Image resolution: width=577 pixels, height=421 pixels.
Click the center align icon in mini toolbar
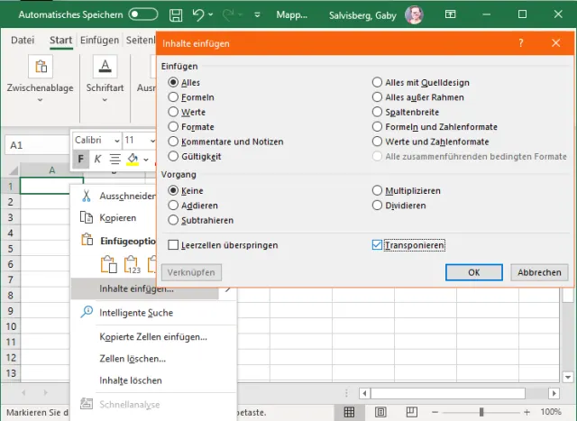(x=114, y=160)
